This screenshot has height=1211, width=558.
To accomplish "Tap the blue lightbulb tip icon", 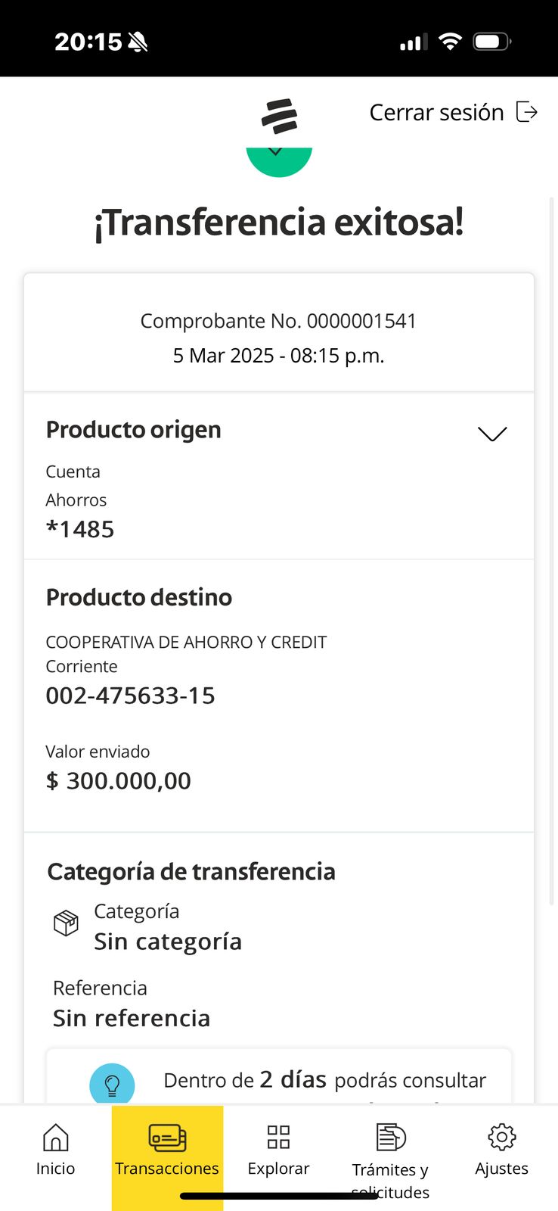I will click(112, 1085).
